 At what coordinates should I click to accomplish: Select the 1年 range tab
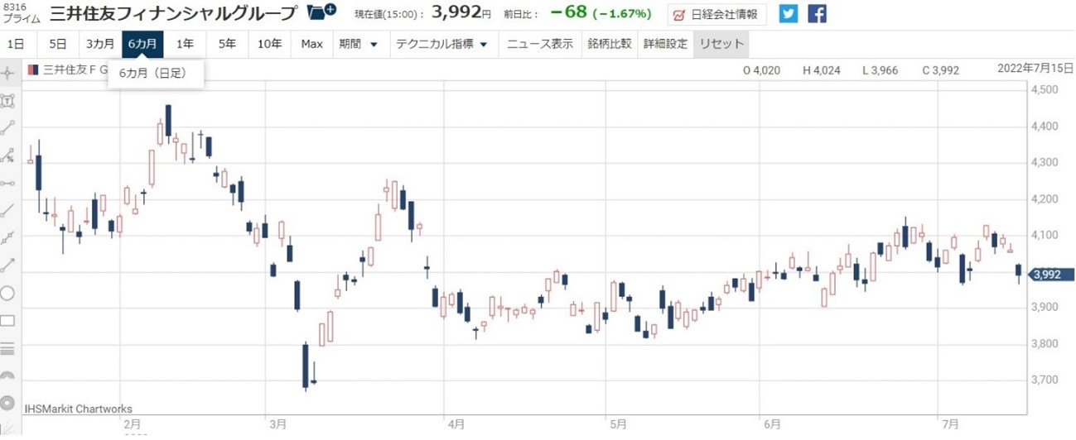pos(185,44)
